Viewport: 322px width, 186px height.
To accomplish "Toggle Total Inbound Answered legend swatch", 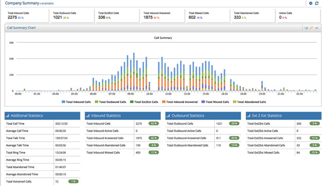I will coord(163,102).
